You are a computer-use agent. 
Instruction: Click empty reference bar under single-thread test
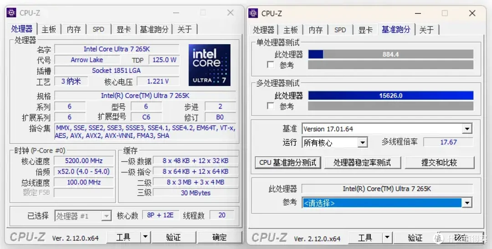point(391,65)
